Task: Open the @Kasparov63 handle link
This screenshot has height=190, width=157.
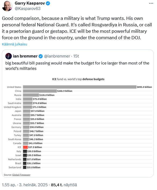Action: pyautogui.click(x=28, y=9)
